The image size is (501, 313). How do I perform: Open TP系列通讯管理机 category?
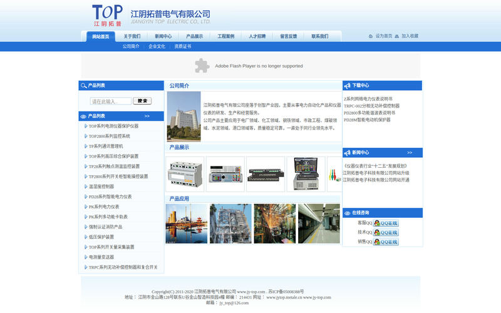(106, 146)
